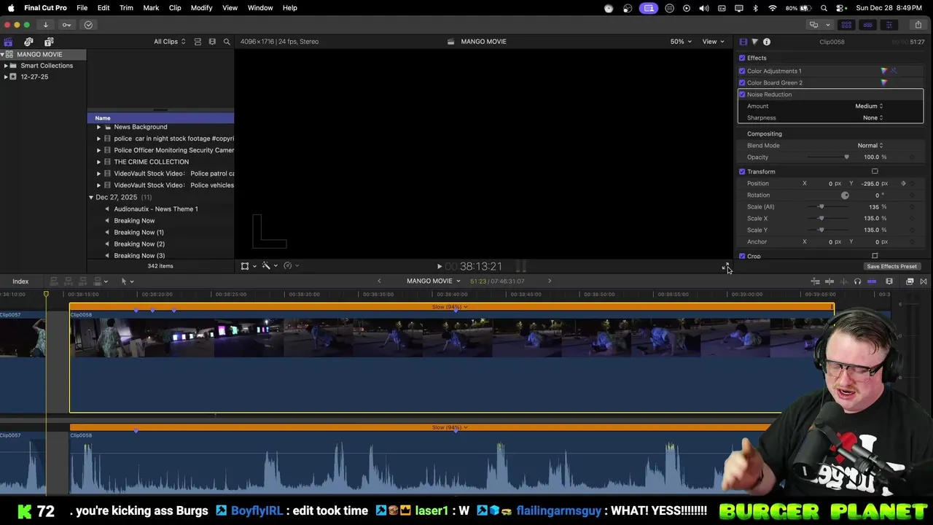Expand the News Background clip row
933x525 pixels.
98,127
